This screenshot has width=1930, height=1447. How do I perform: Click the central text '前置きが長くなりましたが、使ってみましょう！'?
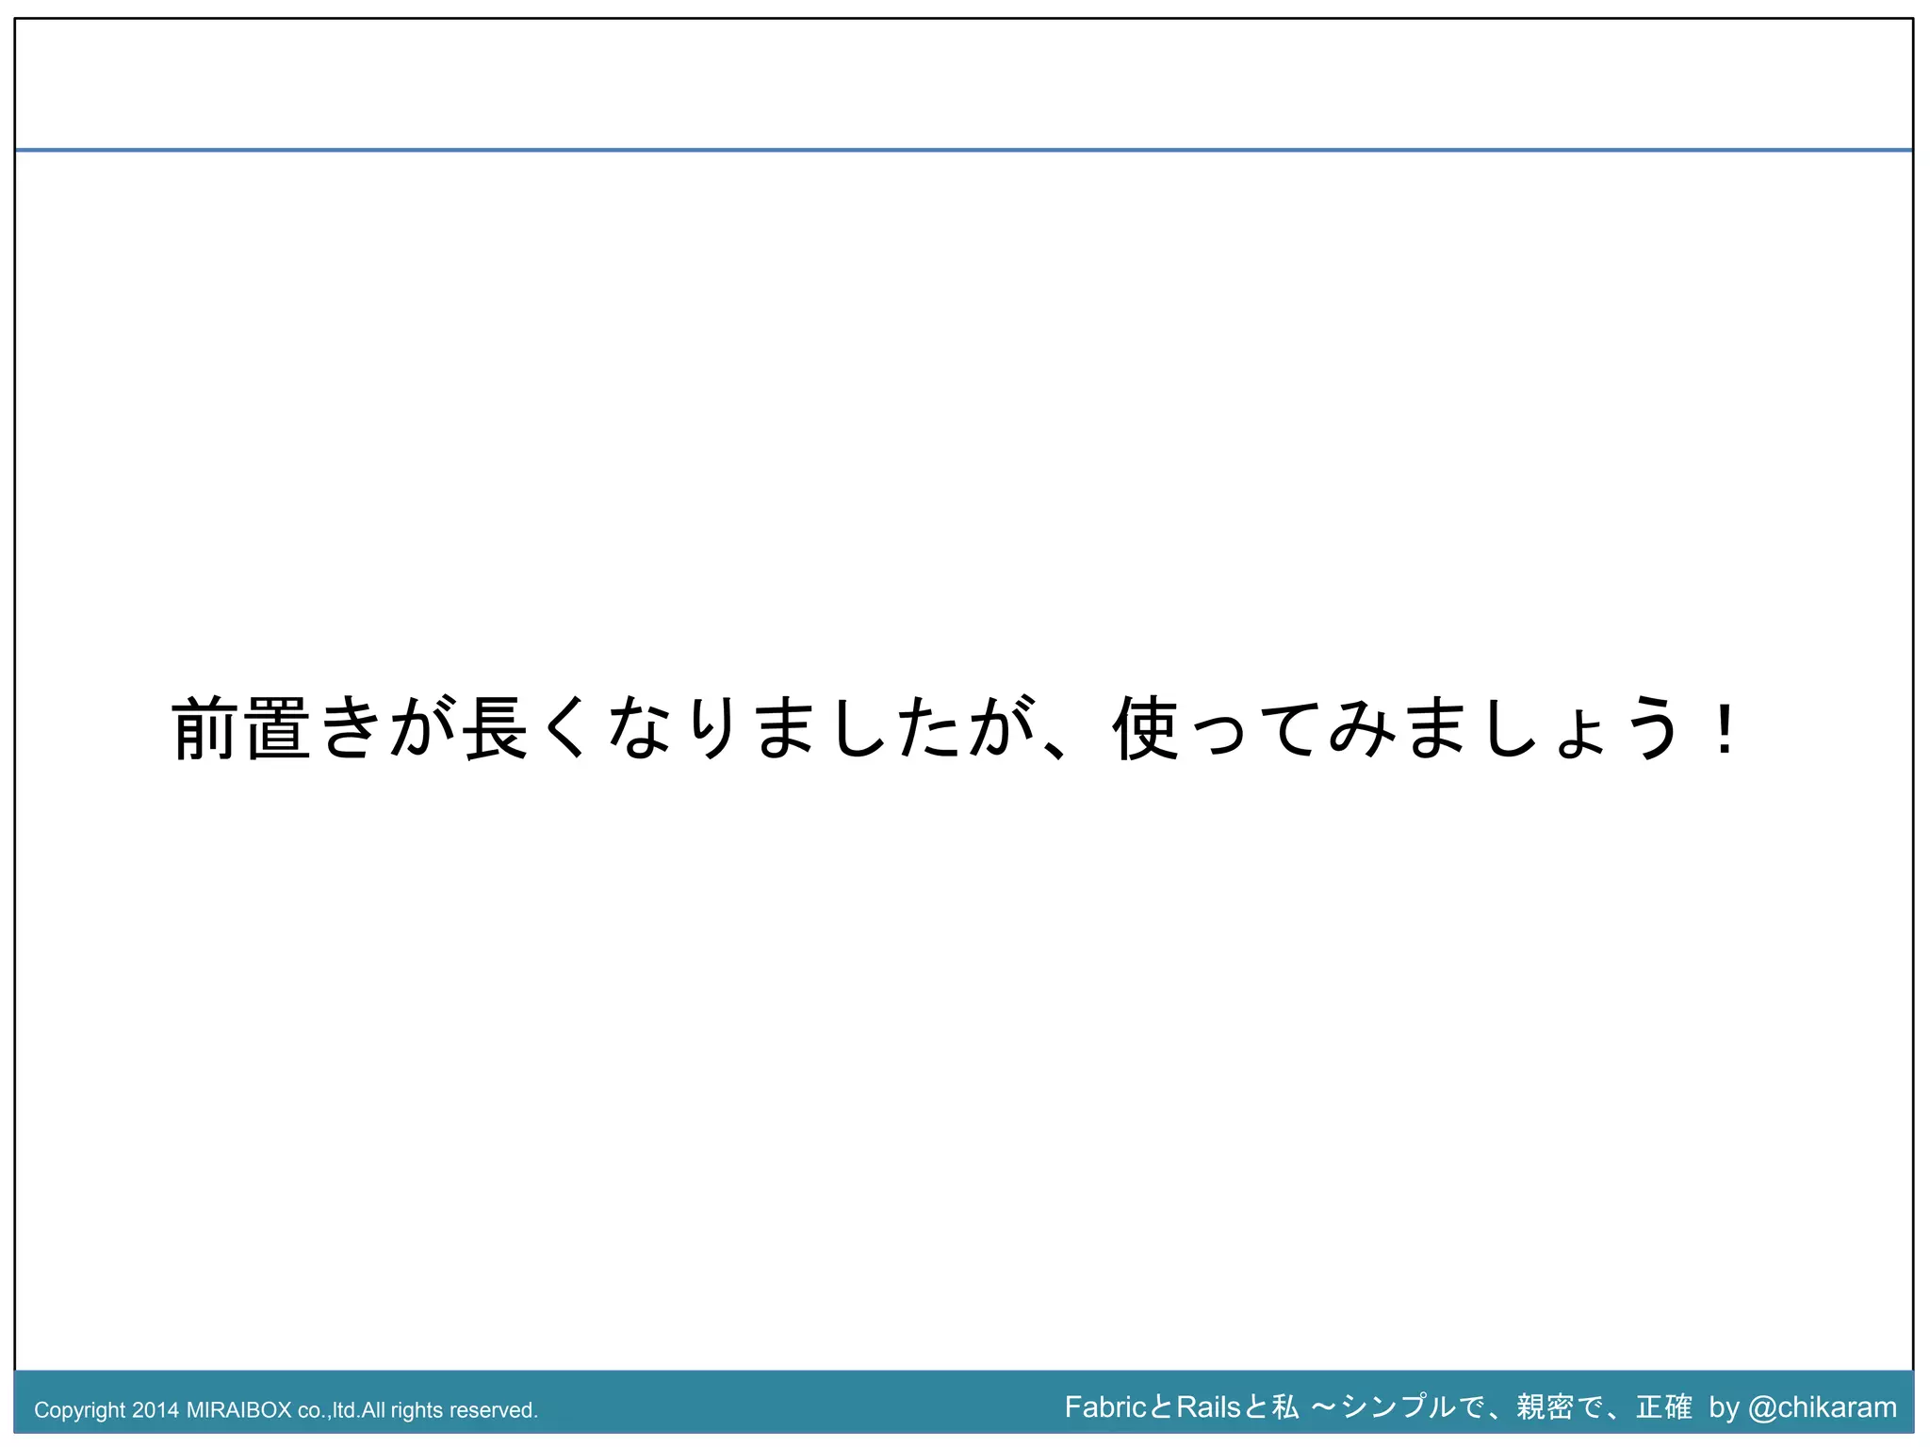tap(956, 728)
